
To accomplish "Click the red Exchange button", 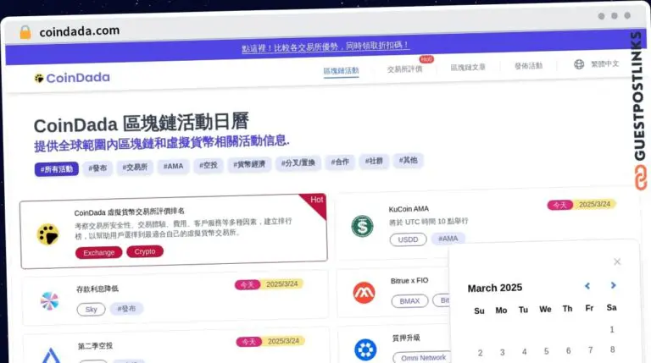I will (98, 252).
